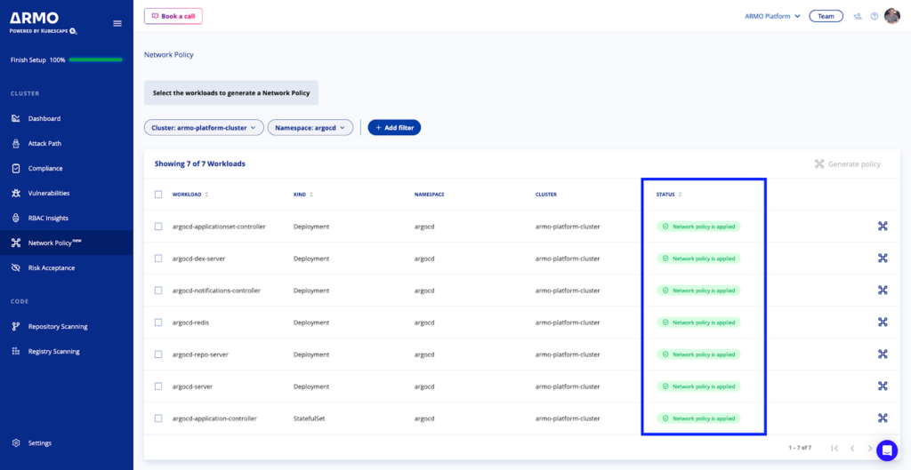Go to previous page arrow in pagination

(x=852, y=448)
